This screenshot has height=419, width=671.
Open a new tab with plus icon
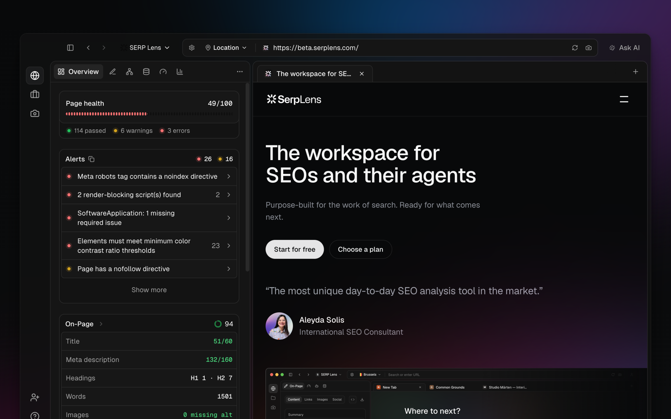[x=635, y=72]
